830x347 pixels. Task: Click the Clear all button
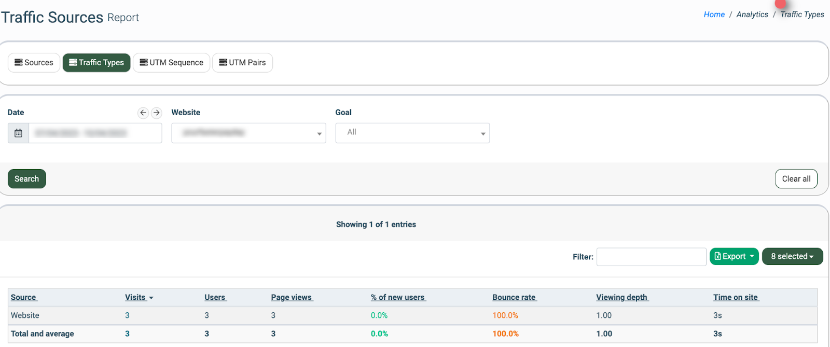[x=796, y=179]
